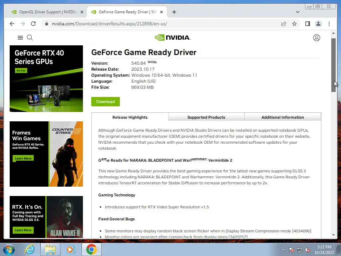Screen dimensions: 341x256
Task: Open the NVIDIA site search
Action: (30, 38)
